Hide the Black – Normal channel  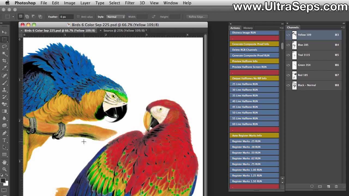tap(288, 85)
